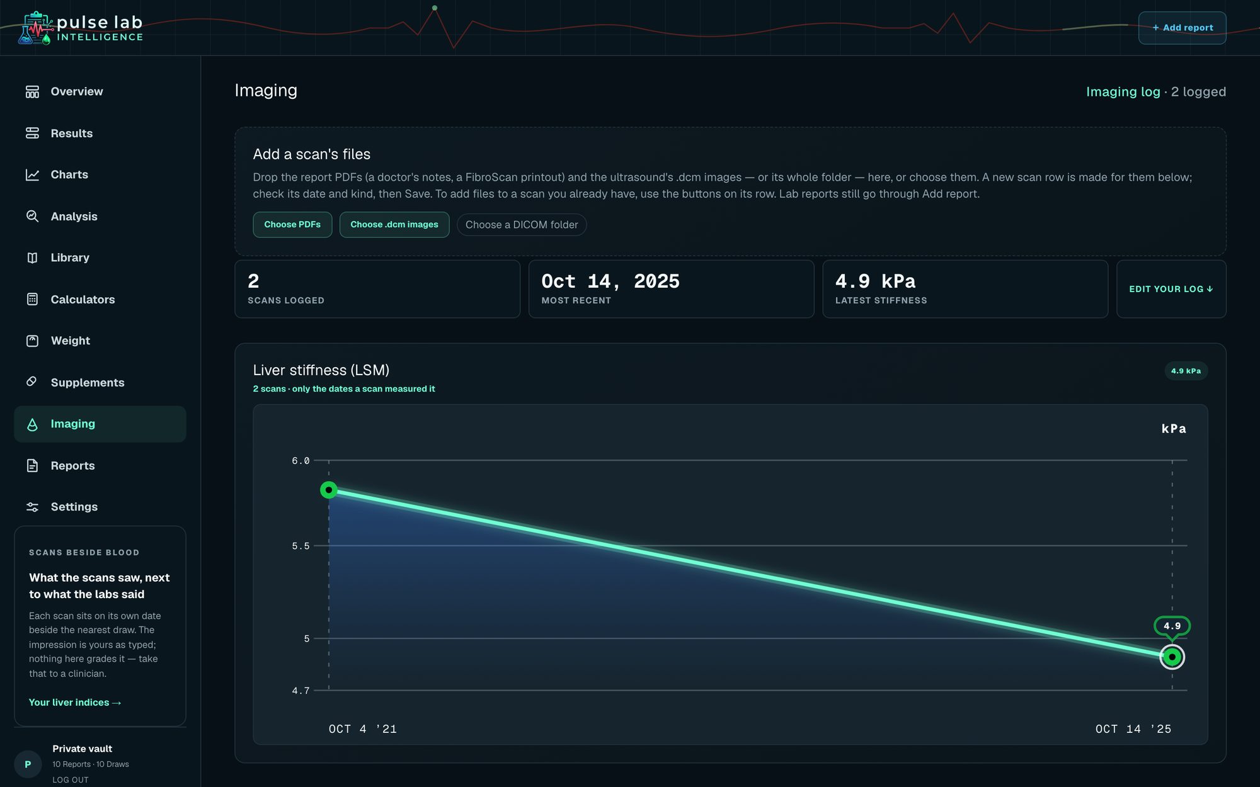Select the Oct 4 '21 chart data point
The width and height of the screenshot is (1260, 787).
[329, 490]
